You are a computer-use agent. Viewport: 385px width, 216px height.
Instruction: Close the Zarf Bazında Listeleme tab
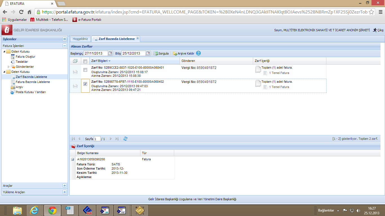[x=138, y=38]
